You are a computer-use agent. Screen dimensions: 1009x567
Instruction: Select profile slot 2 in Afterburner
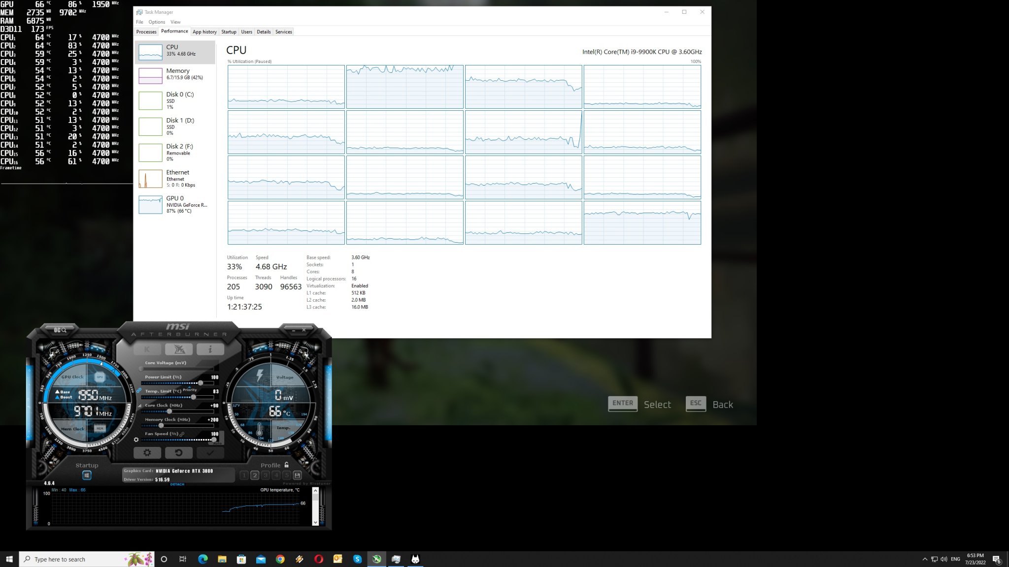(255, 475)
